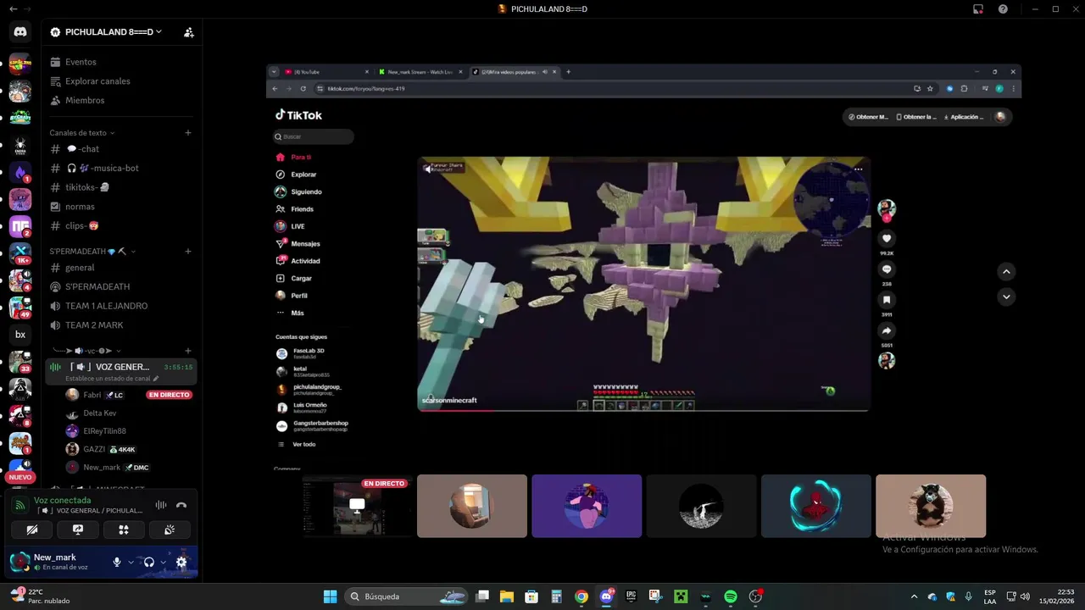Show hidden system tray icons
Screen dimensions: 1085x610
click(914, 596)
